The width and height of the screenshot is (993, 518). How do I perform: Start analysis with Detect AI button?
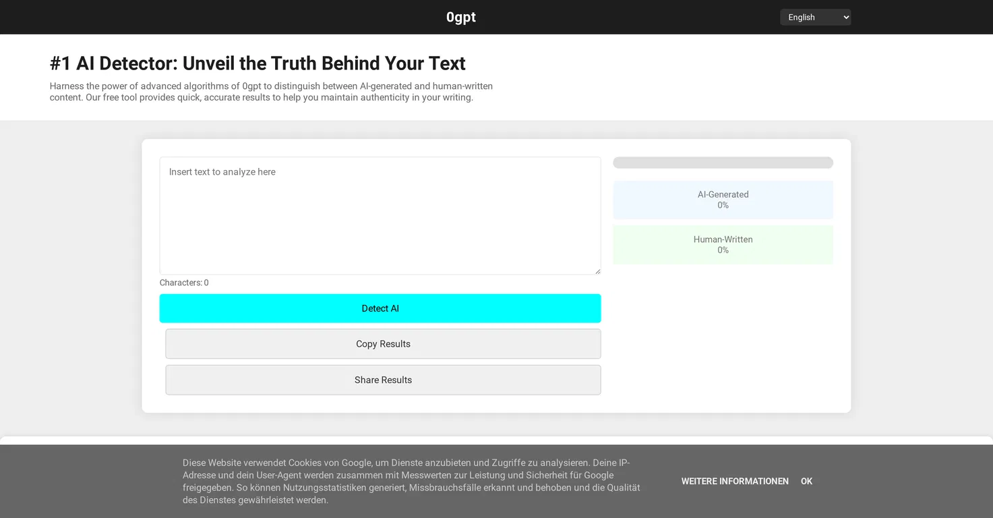tap(380, 308)
